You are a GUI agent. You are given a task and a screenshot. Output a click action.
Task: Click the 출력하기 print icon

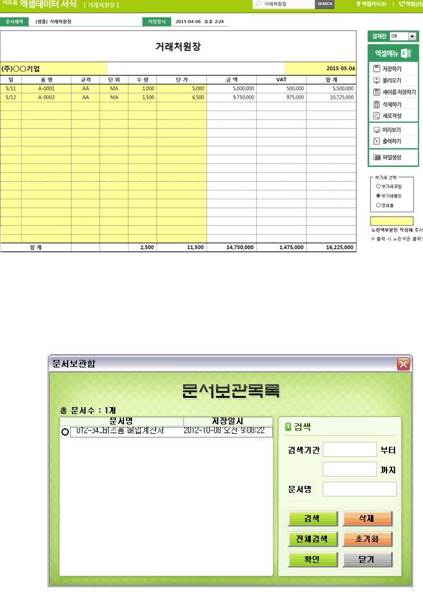pyautogui.click(x=376, y=141)
